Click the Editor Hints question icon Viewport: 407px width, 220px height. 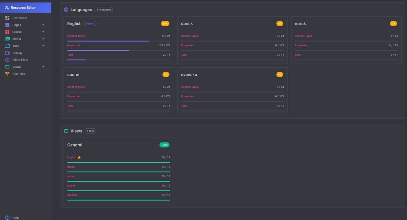(x=7, y=60)
